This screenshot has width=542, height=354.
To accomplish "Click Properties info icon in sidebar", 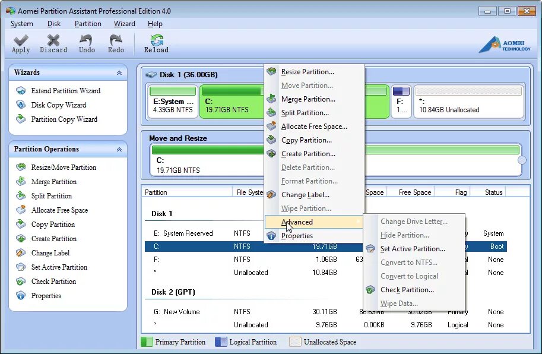I will tap(21, 296).
